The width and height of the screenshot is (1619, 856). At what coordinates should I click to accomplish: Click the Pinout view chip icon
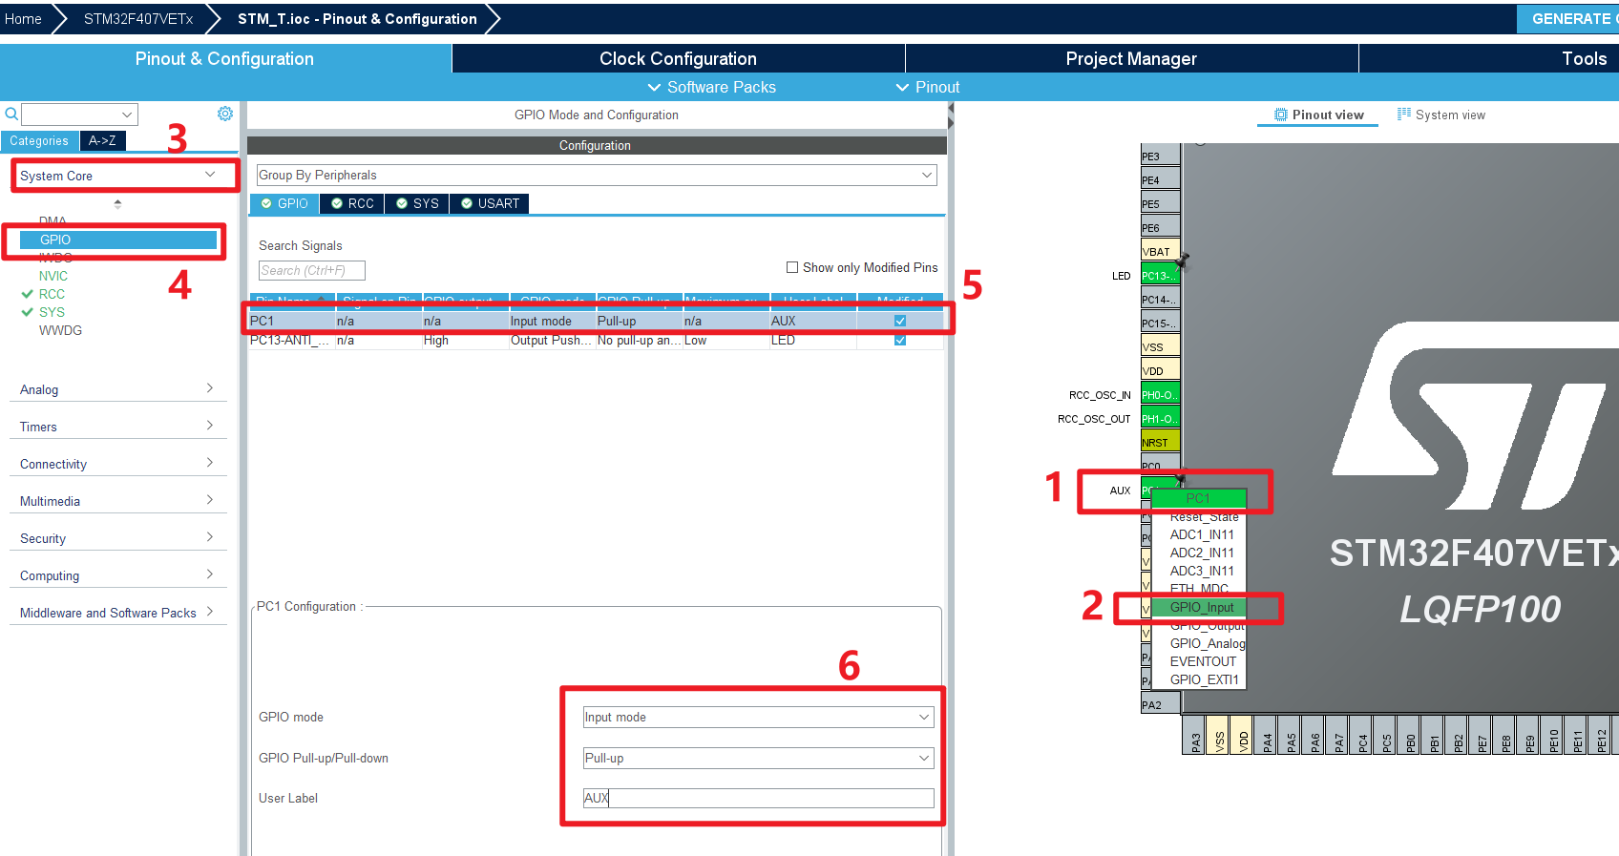(x=1281, y=115)
